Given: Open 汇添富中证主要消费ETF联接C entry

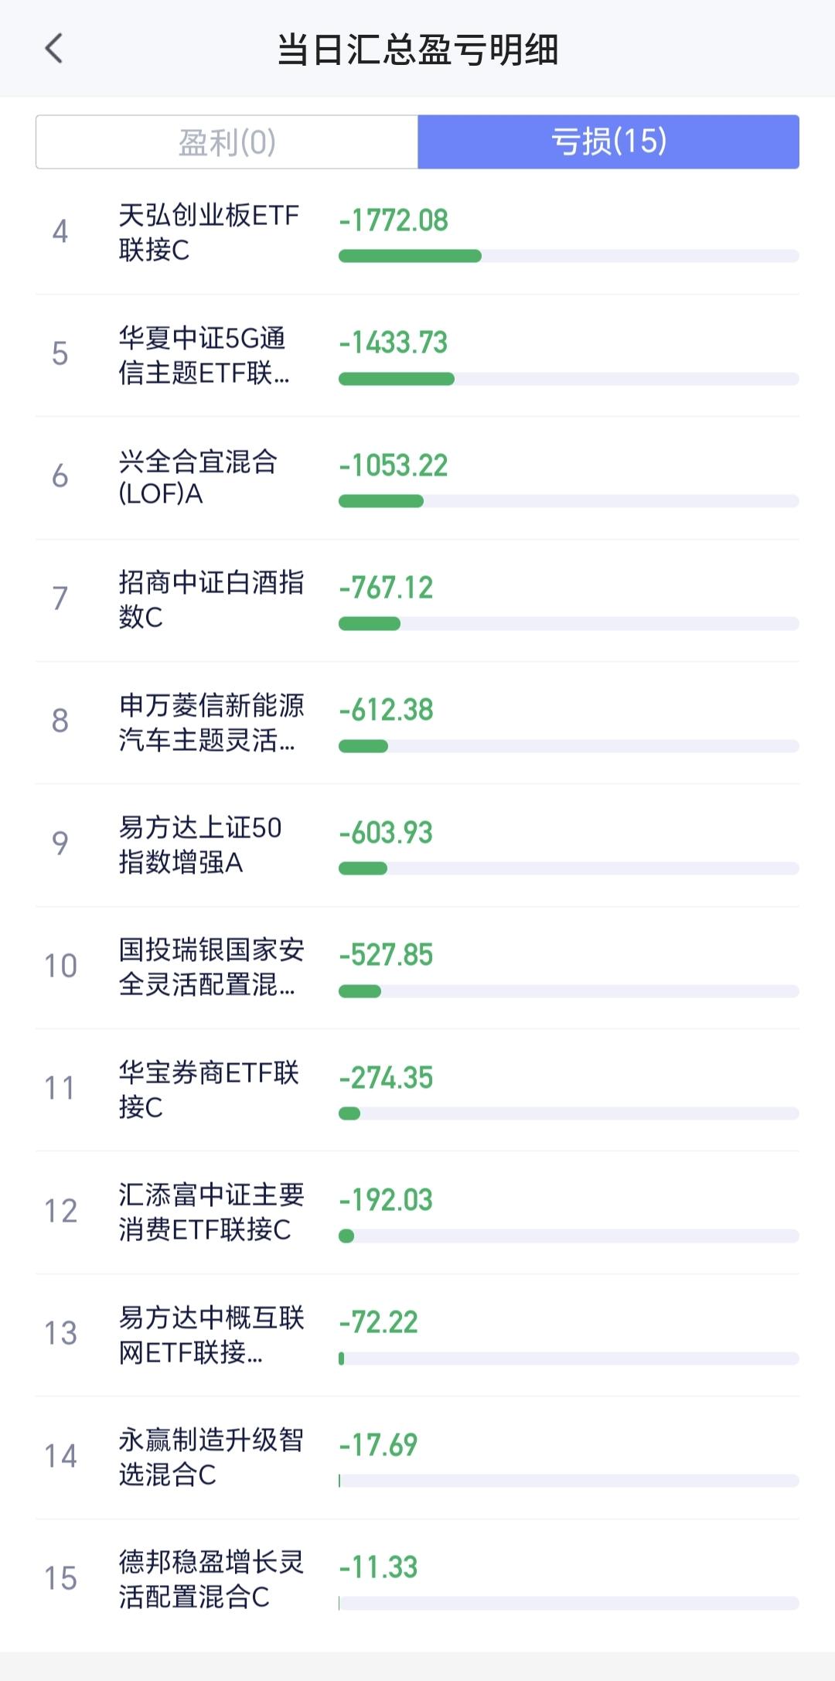Looking at the screenshot, I should coord(210,1212).
